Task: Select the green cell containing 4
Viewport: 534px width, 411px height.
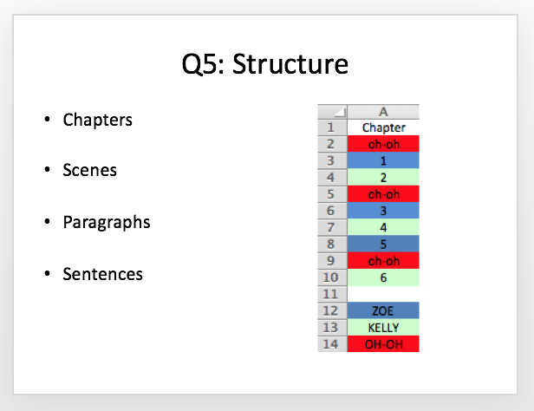Action: (383, 227)
